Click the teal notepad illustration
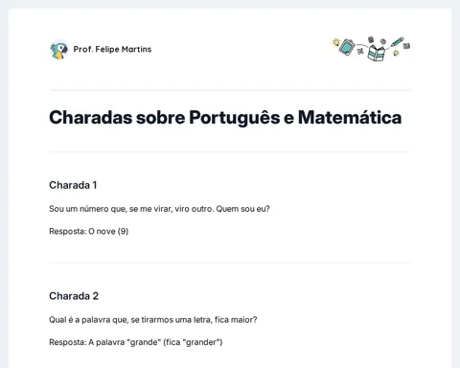The height and width of the screenshot is (368, 460). 347,47
